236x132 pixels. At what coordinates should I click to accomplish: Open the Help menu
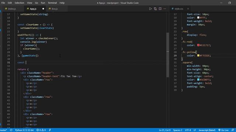click(62, 3)
